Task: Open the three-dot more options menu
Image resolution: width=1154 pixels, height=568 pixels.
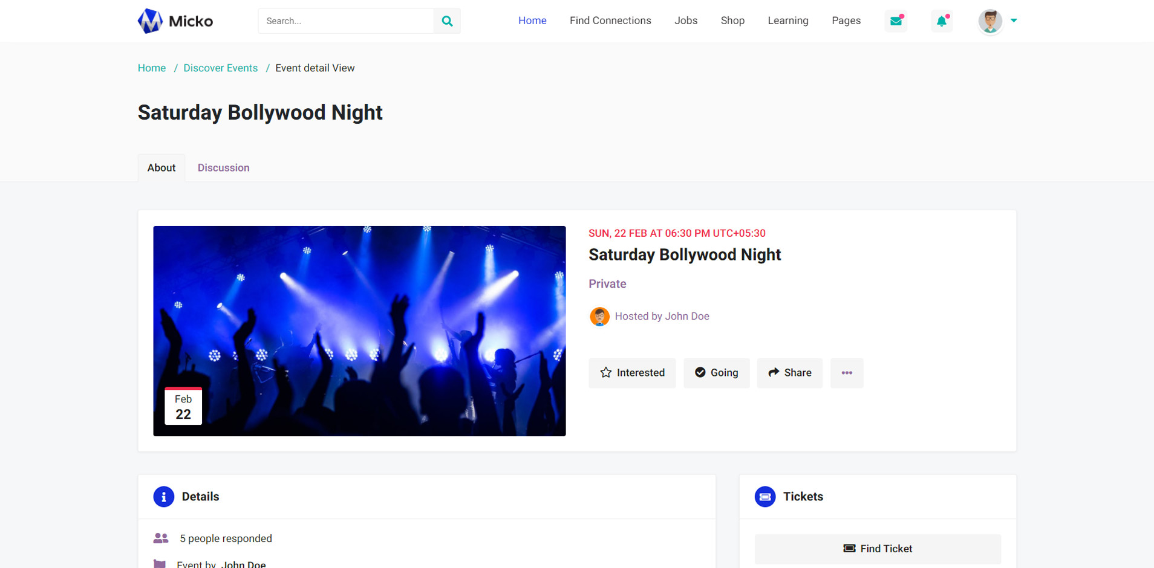Action: coord(847,373)
